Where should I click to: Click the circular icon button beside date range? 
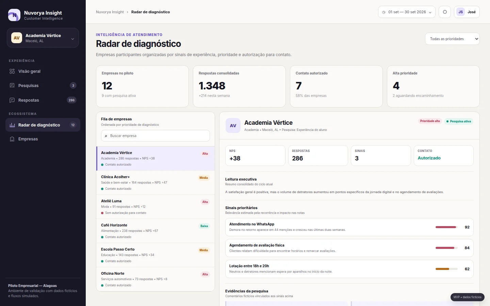(x=445, y=12)
